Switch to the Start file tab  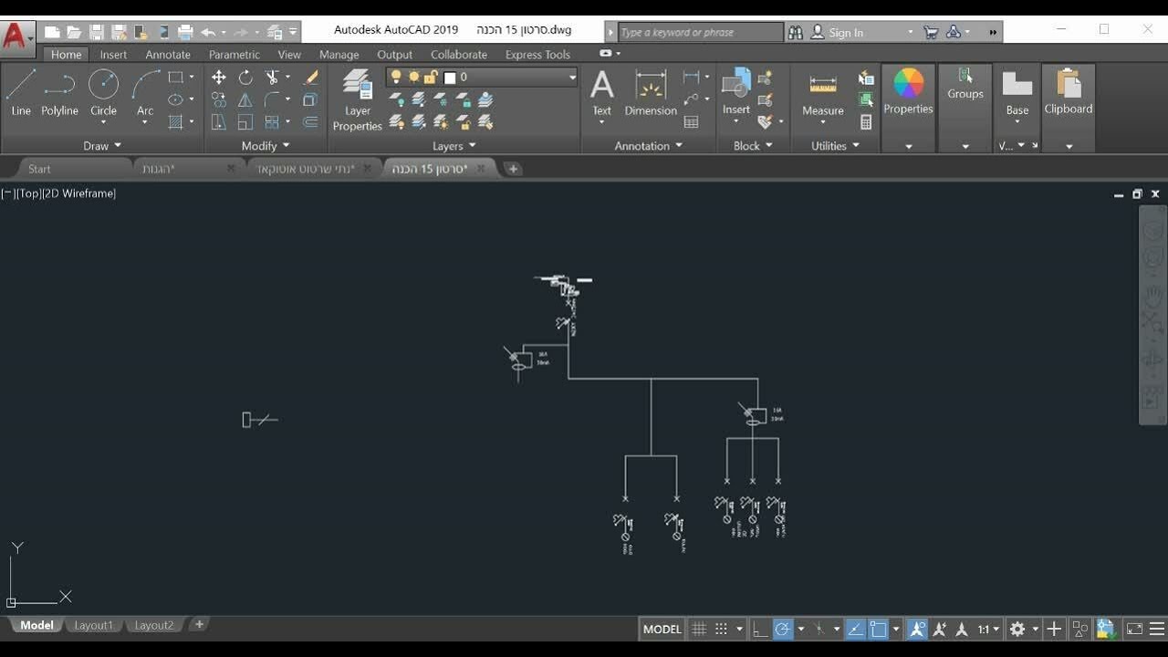pyautogui.click(x=39, y=169)
